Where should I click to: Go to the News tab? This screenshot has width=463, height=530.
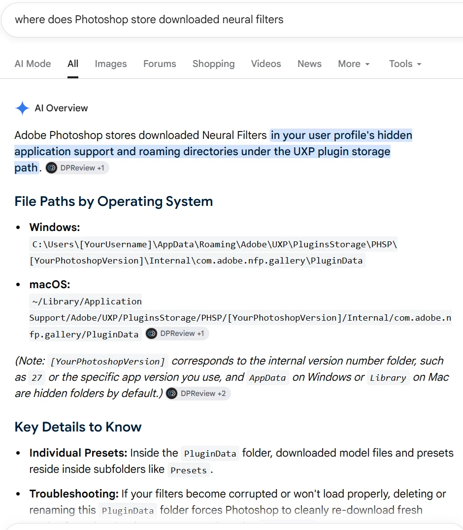coord(309,64)
